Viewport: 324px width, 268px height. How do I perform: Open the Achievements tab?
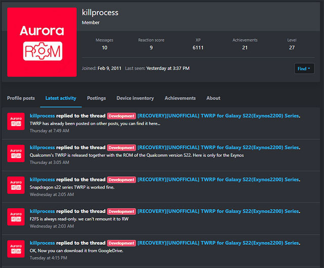pyautogui.click(x=180, y=98)
